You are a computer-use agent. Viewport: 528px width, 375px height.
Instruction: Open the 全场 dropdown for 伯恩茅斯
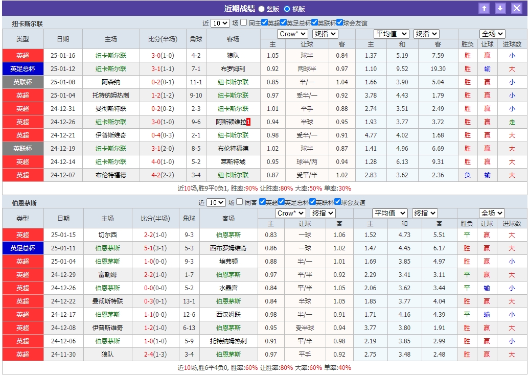click(492, 213)
